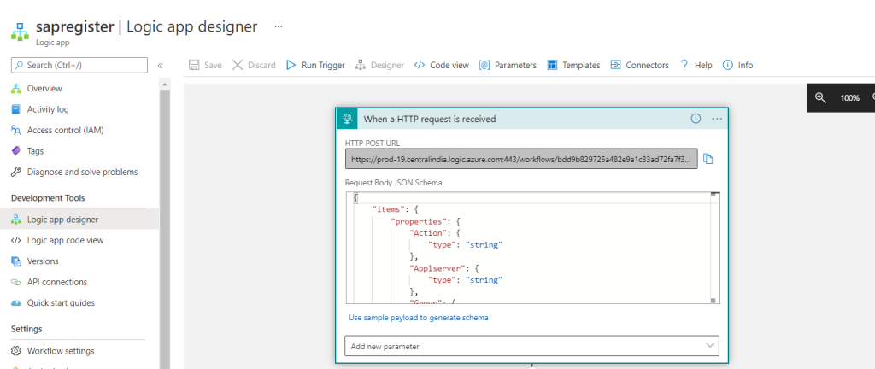The height and width of the screenshot is (369, 875).
Task: Click Run Trigger
Action: 315,65
